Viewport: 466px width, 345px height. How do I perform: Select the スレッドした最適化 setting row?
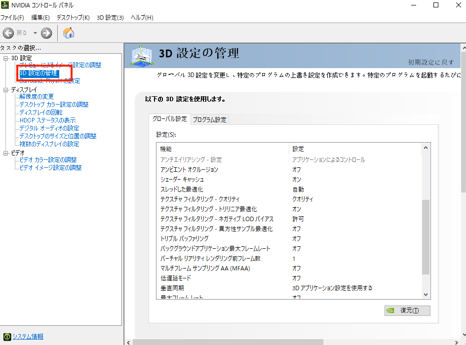pos(289,190)
